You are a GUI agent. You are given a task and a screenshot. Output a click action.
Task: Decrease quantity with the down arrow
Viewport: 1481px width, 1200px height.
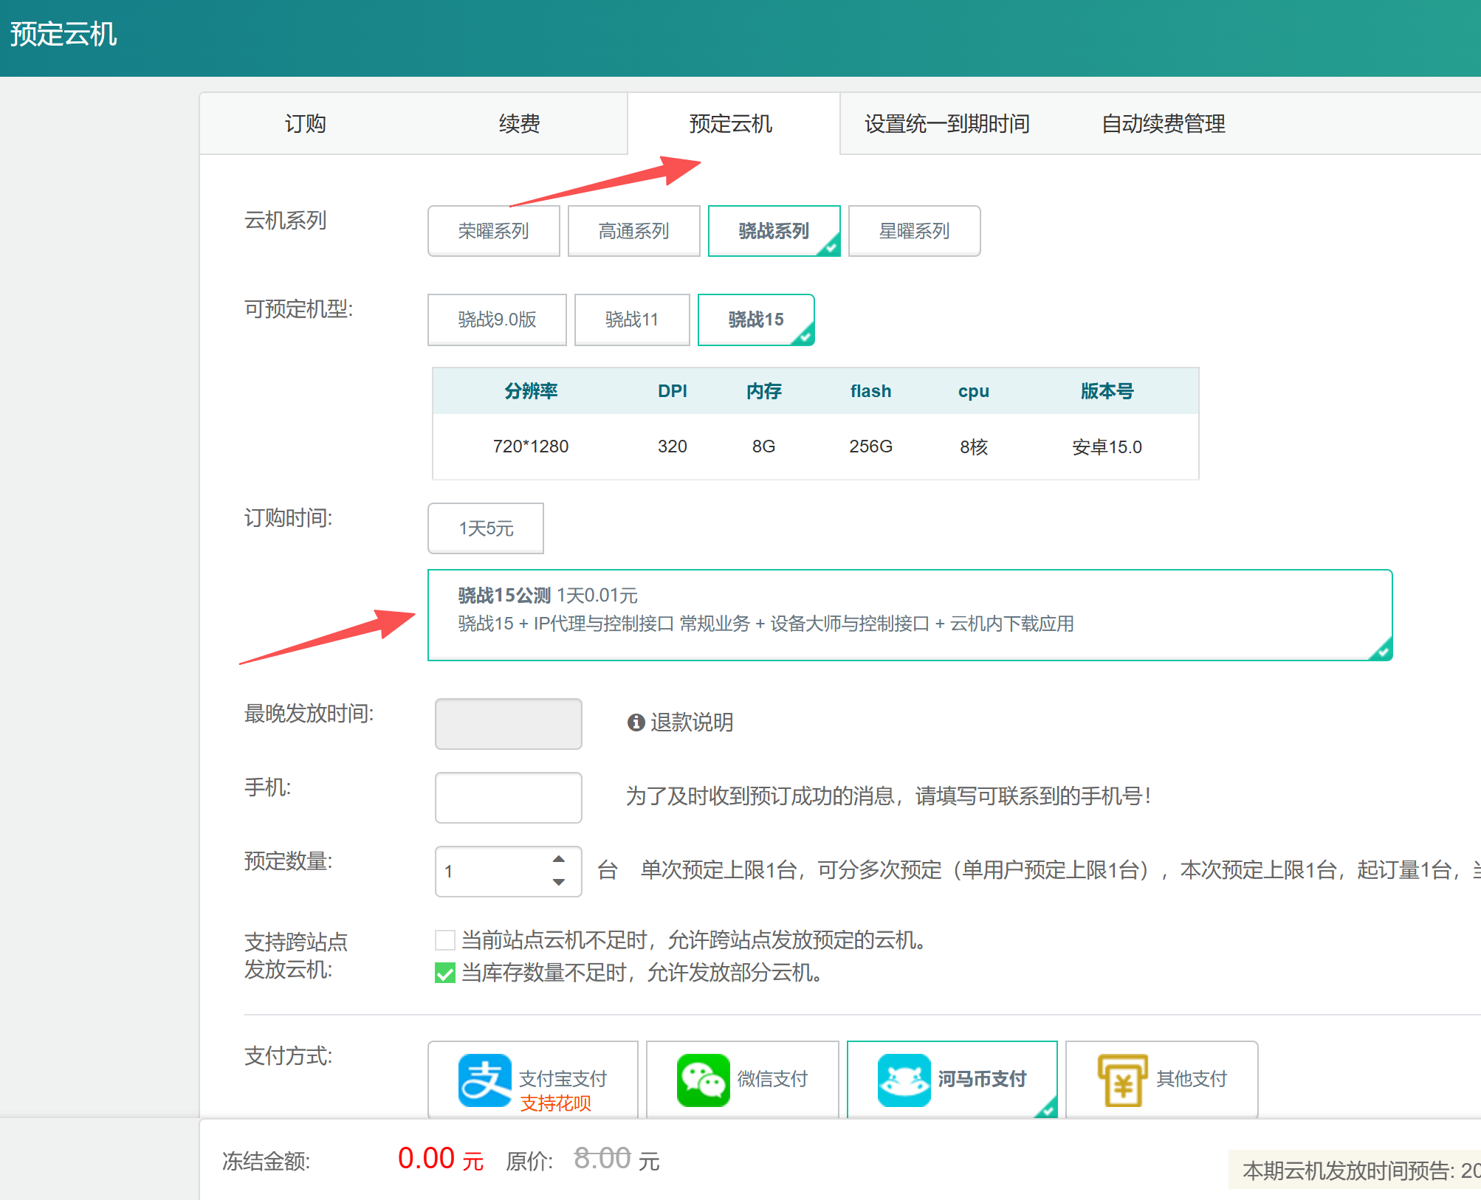[559, 882]
